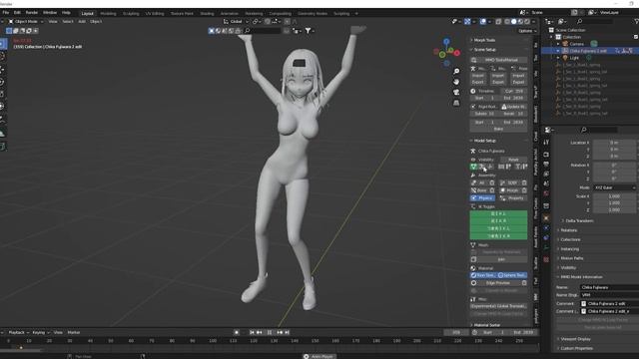Switch to the UV Editing workspace tab

tap(155, 13)
